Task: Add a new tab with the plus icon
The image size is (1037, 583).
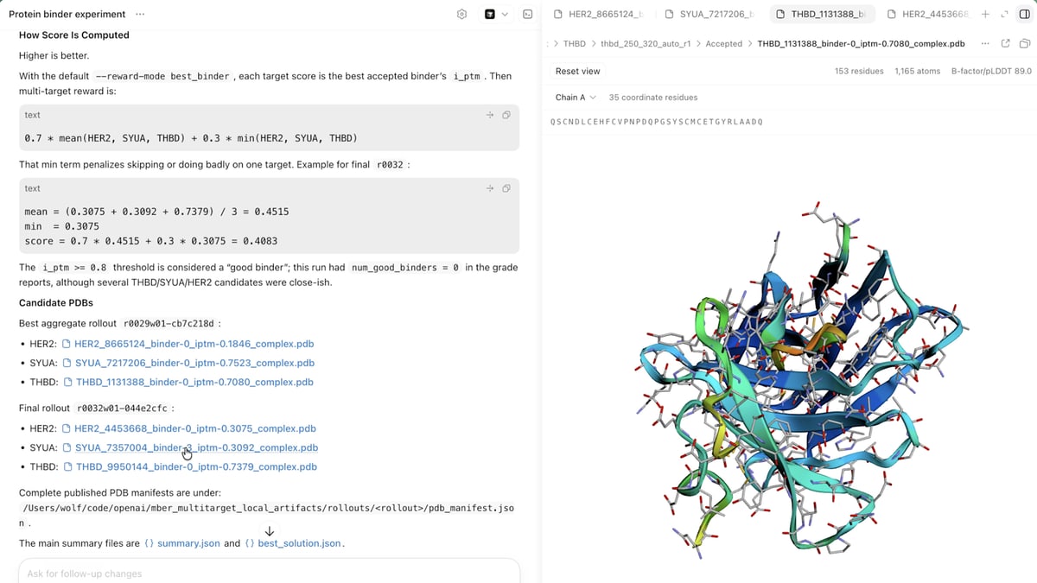Action: (985, 15)
